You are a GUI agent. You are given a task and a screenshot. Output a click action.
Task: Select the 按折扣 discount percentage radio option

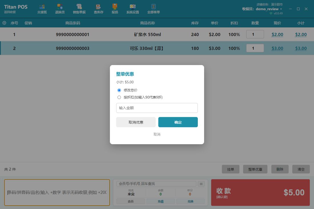(x=119, y=97)
